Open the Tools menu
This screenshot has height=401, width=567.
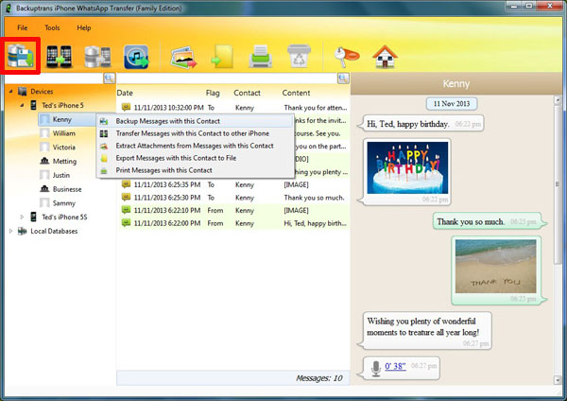(52, 27)
